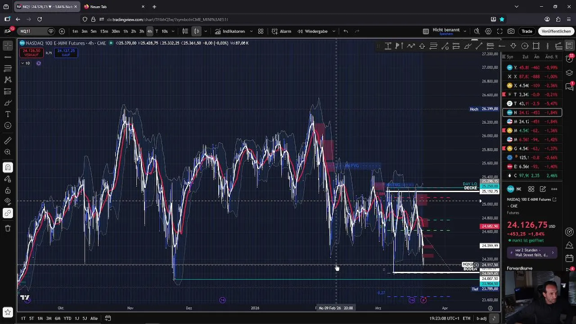Click the Speichern link under layout name

[446, 34]
